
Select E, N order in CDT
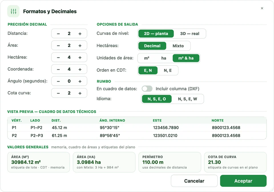coord(148,70)
